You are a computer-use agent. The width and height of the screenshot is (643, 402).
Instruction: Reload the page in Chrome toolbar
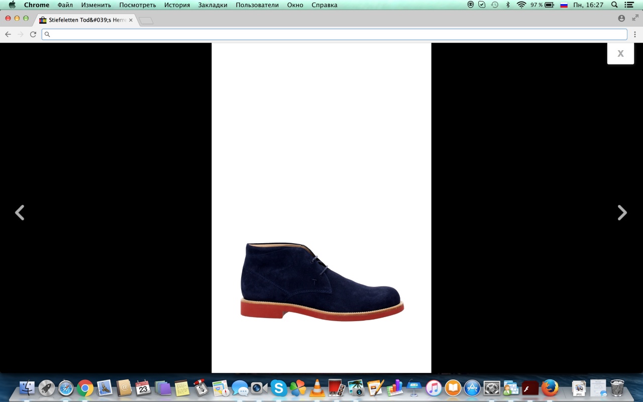(33, 34)
